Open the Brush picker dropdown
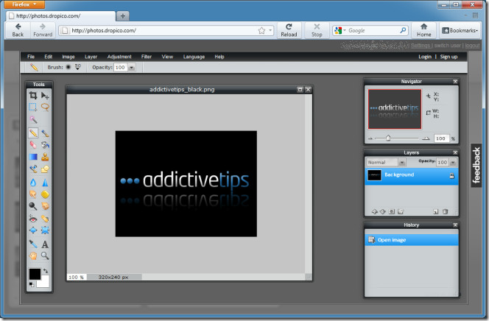The width and height of the screenshot is (489, 321). [78, 67]
